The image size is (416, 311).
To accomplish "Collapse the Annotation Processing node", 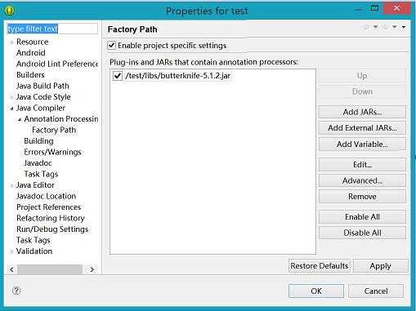I will (20, 119).
